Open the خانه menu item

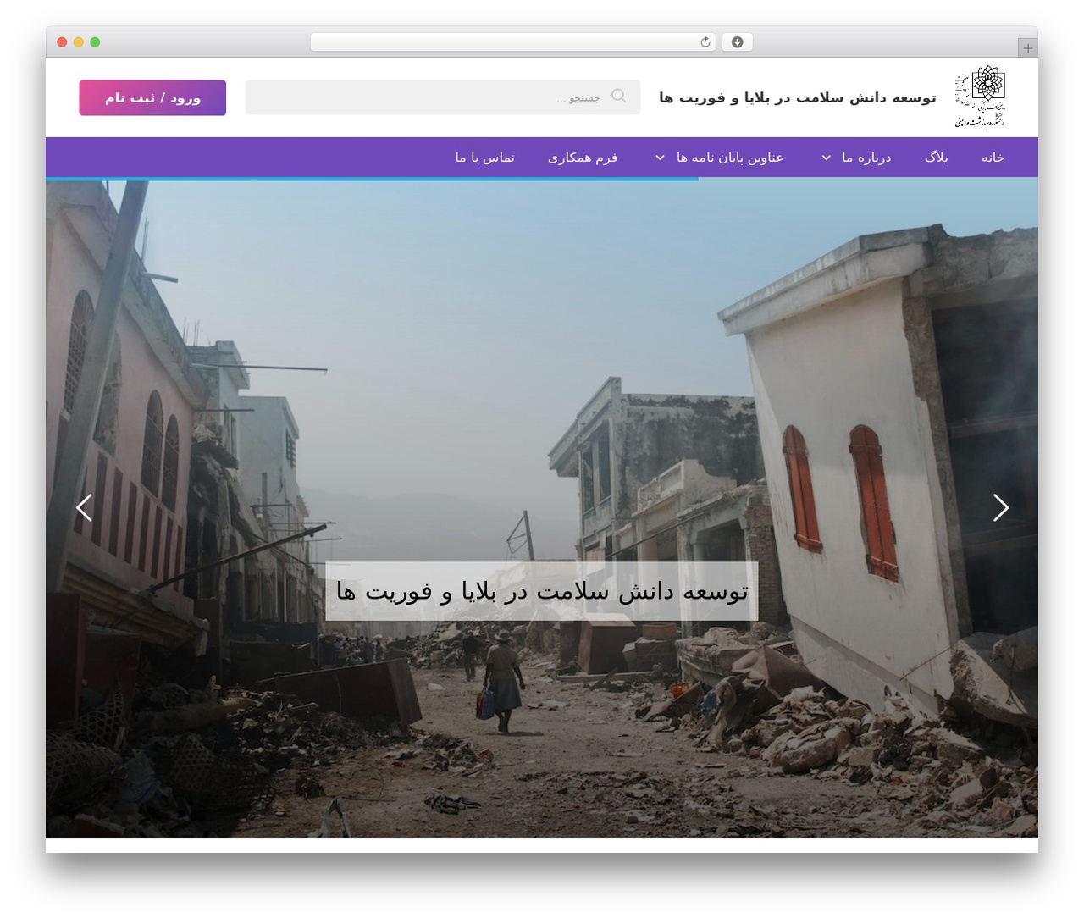tap(993, 158)
